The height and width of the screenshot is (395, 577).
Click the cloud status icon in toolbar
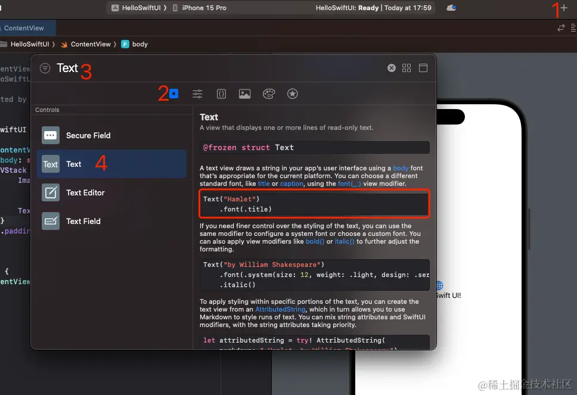451,8
